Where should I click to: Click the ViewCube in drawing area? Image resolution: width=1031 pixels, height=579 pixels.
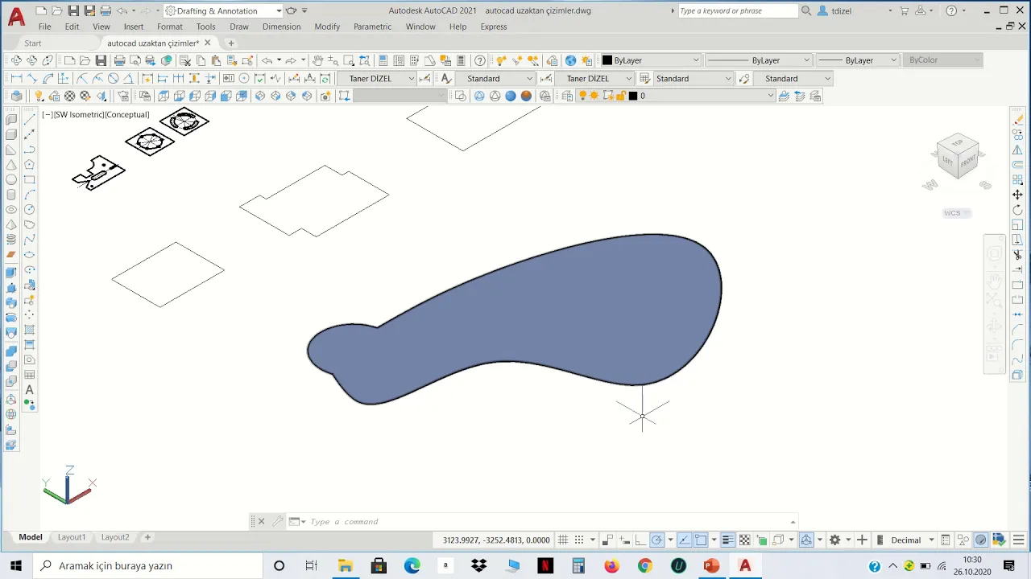click(958, 157)
